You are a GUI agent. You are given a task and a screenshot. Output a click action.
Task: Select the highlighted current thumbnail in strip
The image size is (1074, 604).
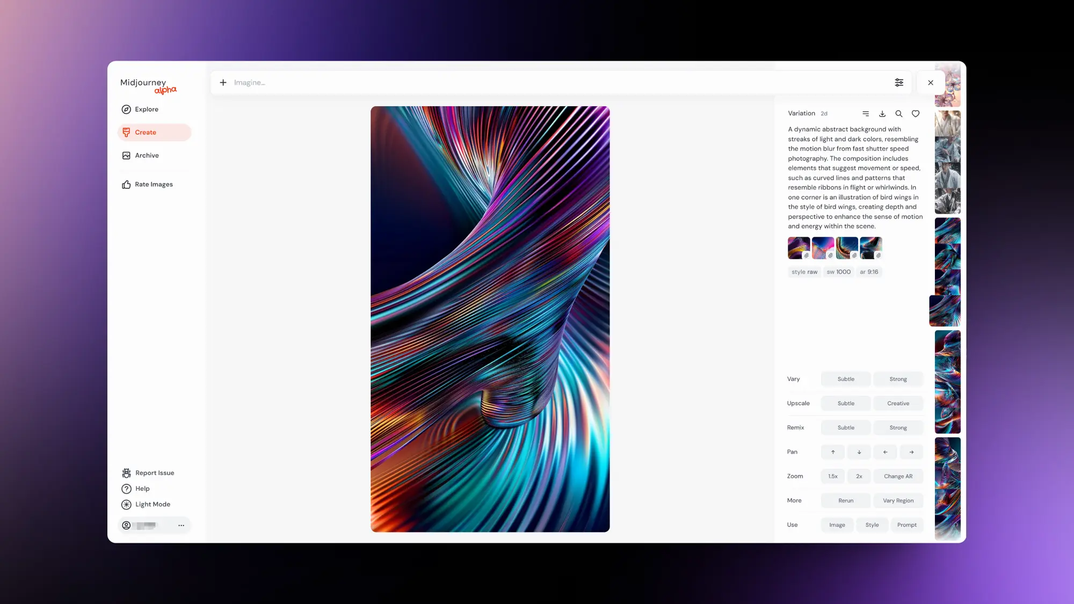coord(945,311)
